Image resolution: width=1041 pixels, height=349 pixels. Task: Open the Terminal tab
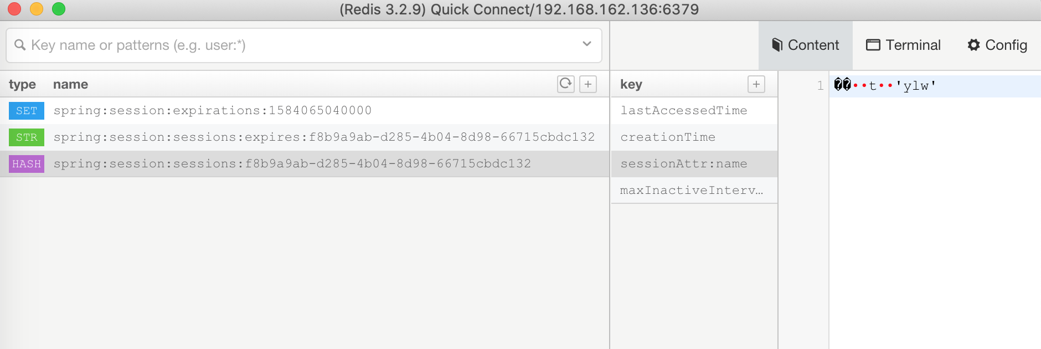tap(903, 45)
